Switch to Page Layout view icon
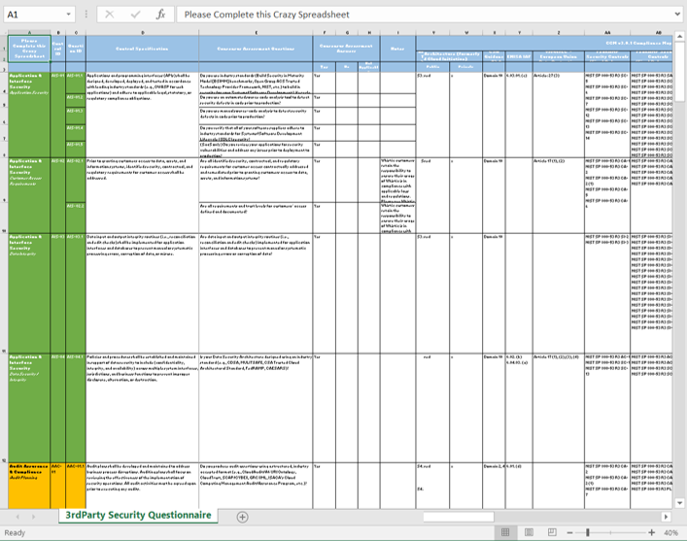 529,532
